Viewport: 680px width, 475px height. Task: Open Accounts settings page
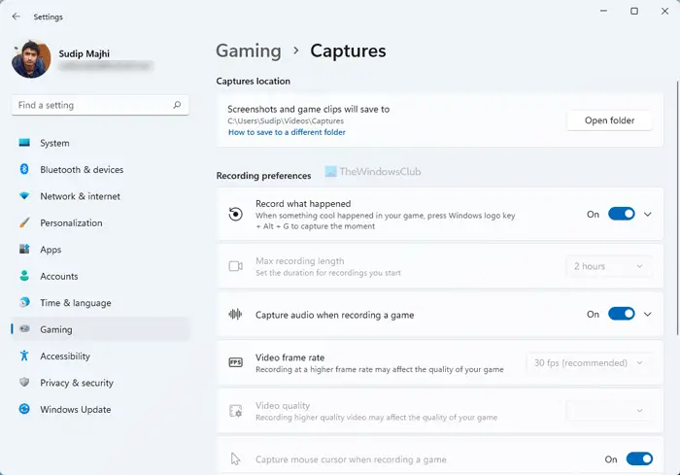coord(100,276)
